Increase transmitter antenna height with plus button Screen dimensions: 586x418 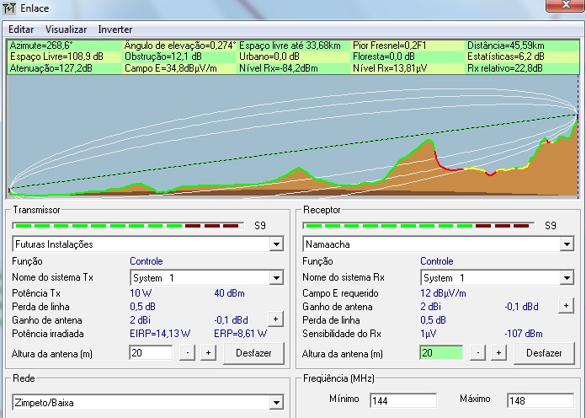click(x=207, y=353)
